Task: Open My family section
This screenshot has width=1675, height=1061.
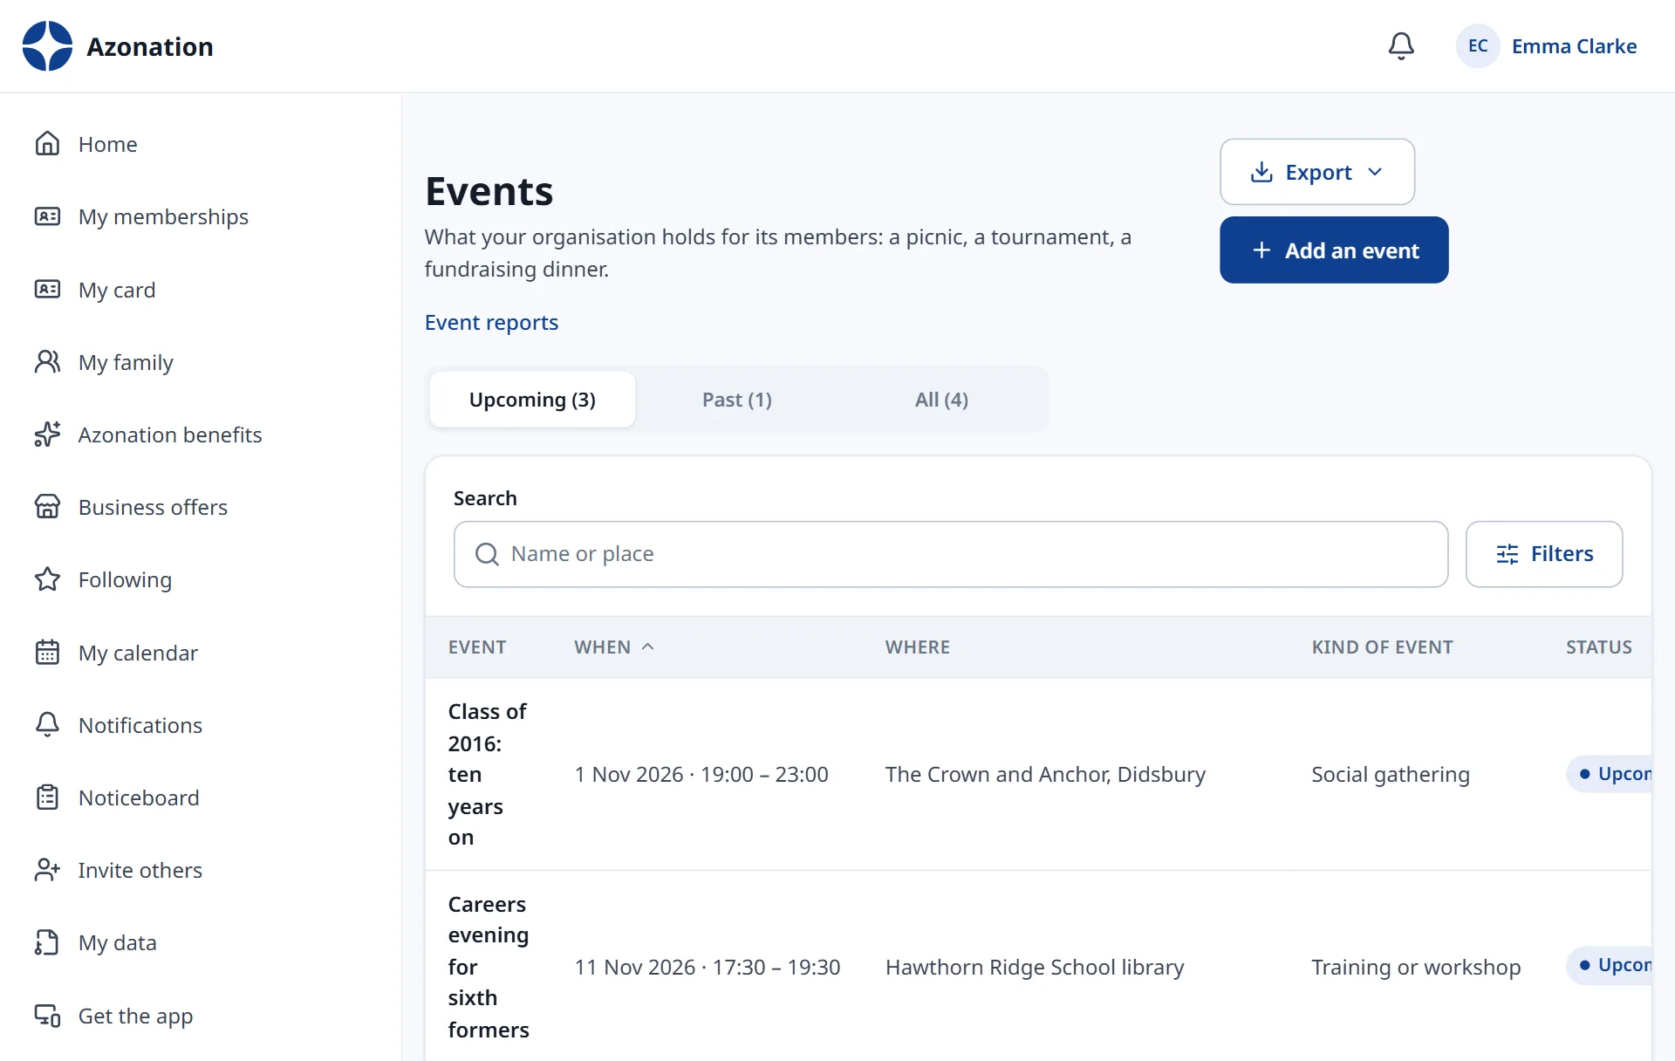Action: coord(126,362)
